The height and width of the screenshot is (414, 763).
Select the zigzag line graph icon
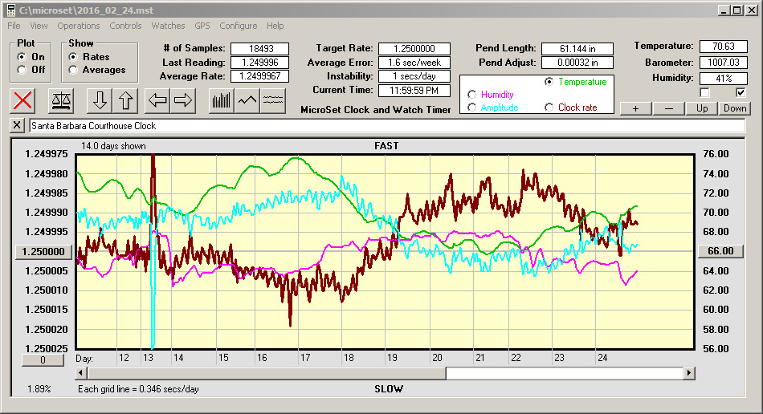point(247,100)
